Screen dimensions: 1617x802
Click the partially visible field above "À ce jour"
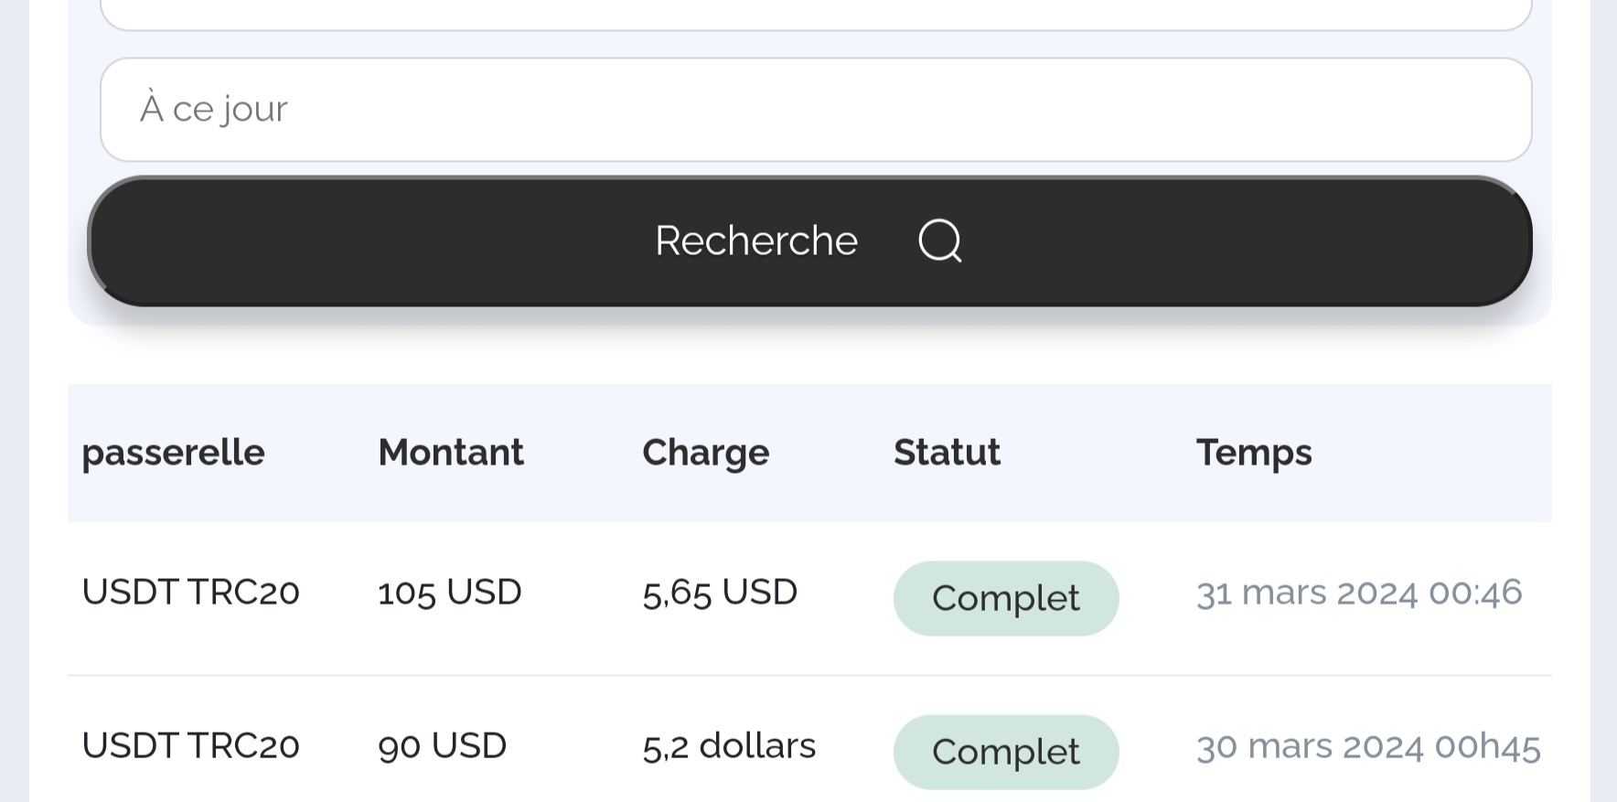(816, 14)
